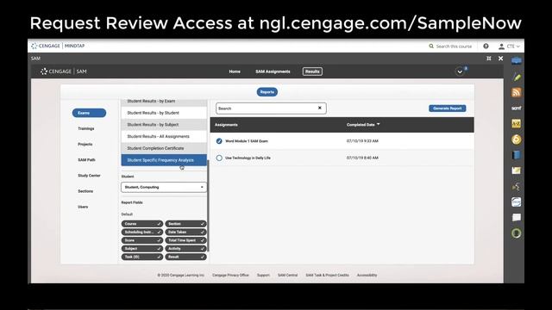The width and height of the screenshot is (552, 310).
Task: Select Word Module 1 SAM Exam radio
Action: pos(219,141)
